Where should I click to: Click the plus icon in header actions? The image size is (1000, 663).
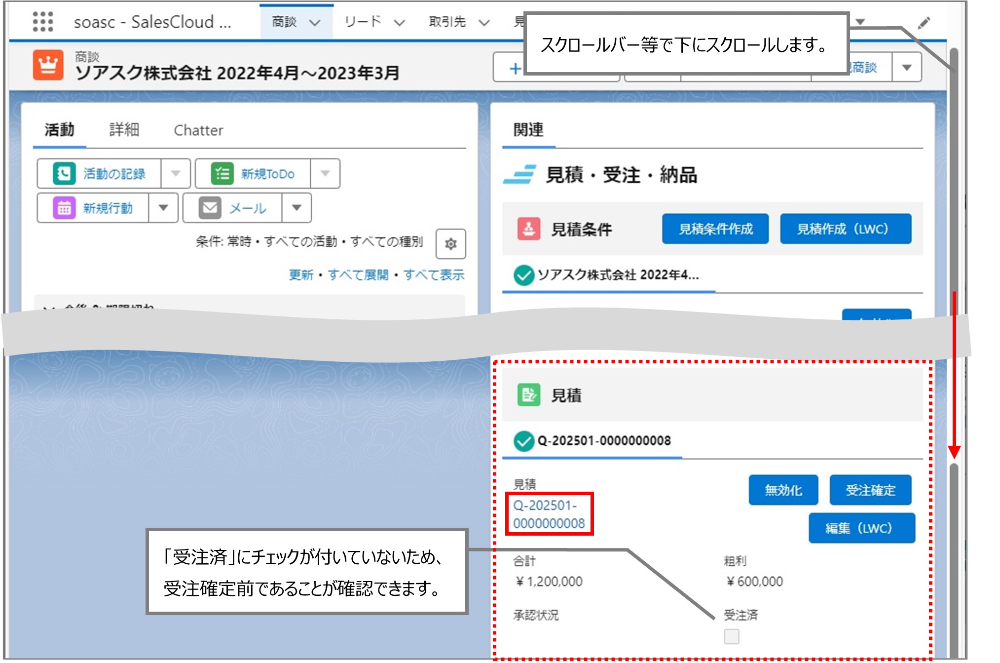click(515, 68)
